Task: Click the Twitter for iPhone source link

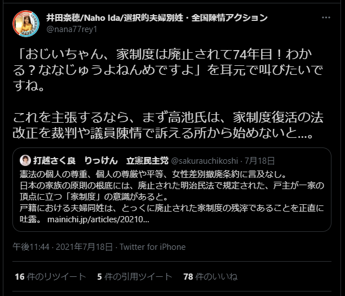Action: [x=153, y=247]
